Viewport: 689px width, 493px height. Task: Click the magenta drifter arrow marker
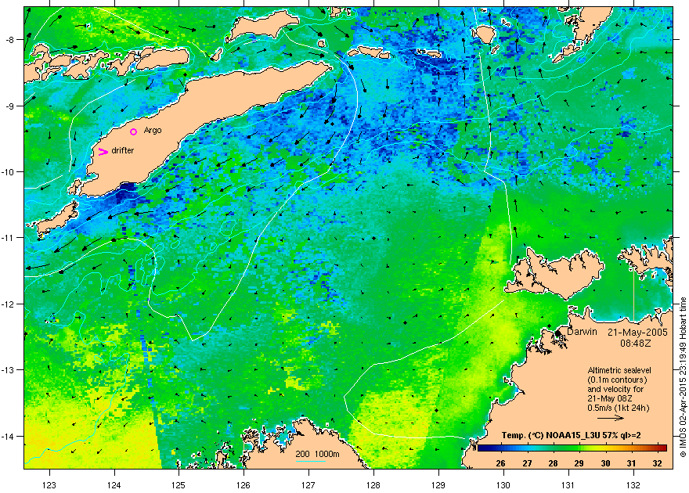coord(103,152)
